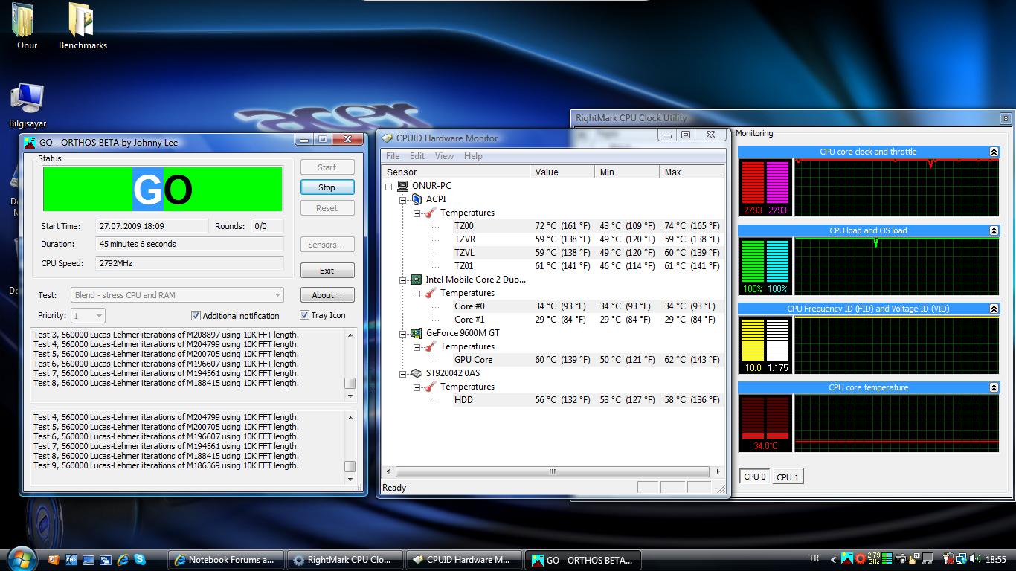Click the green bars load tray icon
The height and width of the screenshot is (571, 1016).
[x=887, y=559]
